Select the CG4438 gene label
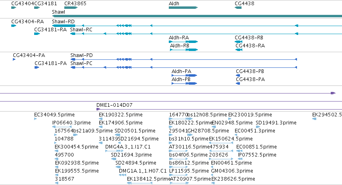This screenshot has width=342, height=185. [x=244, y=4]
